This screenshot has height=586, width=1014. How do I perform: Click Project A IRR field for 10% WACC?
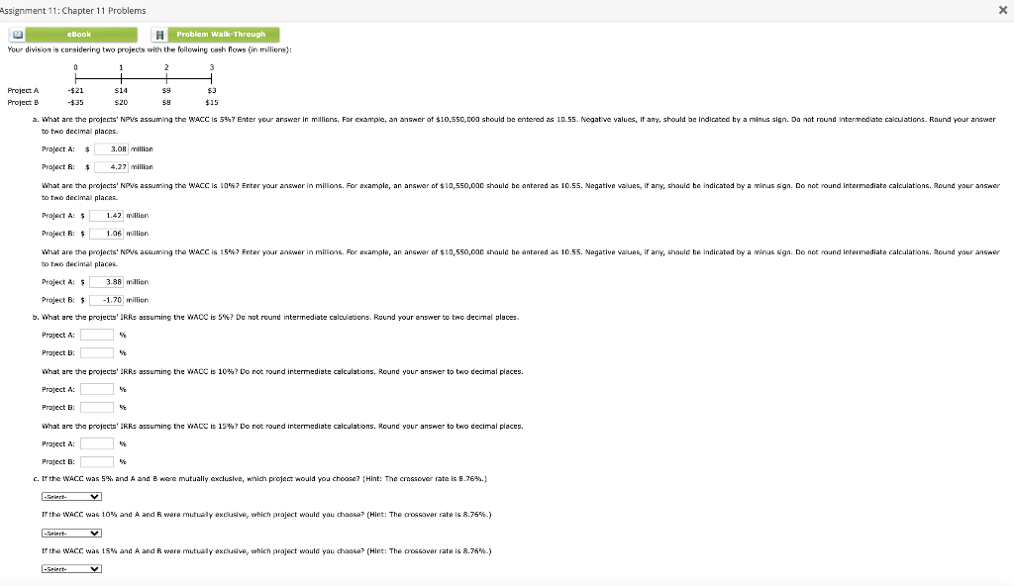pos(97,389)
